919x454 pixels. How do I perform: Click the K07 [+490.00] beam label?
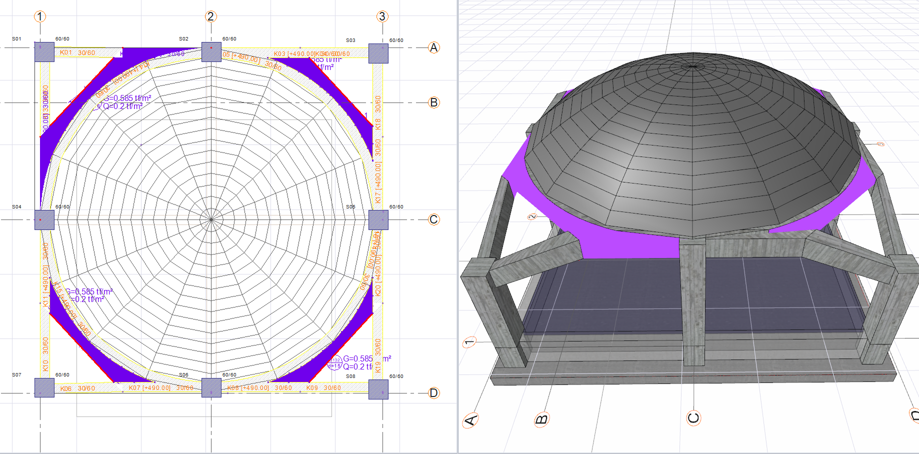(x=149, y=388)
